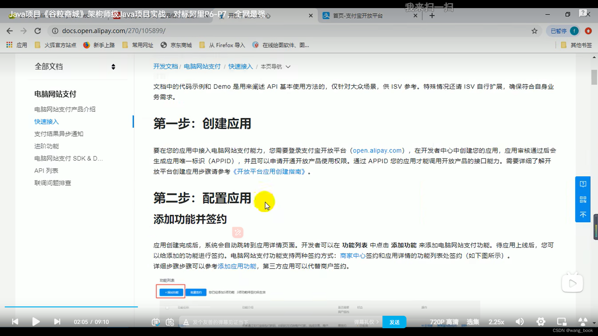Open the 选集 episode selector
Viewport: 598px width, 336px height.
pos(473,322)
